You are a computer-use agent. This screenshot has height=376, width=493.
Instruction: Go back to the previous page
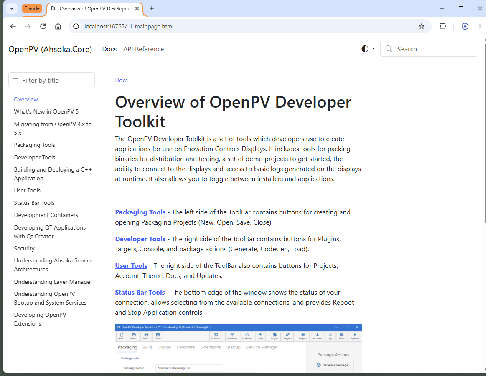[13, 26]
